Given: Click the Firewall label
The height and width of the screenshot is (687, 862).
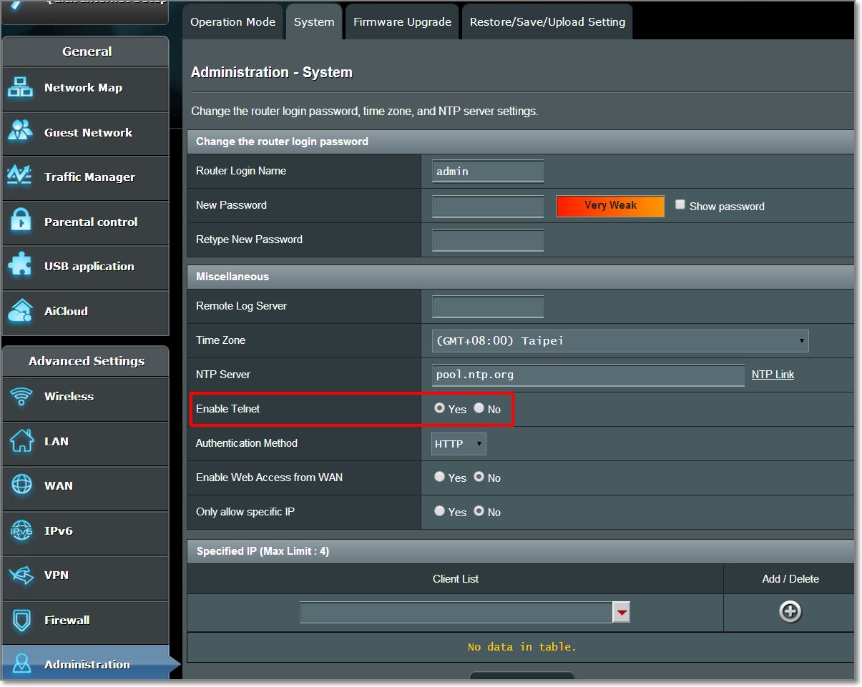Looking at the screenshot, I should 67,620.
